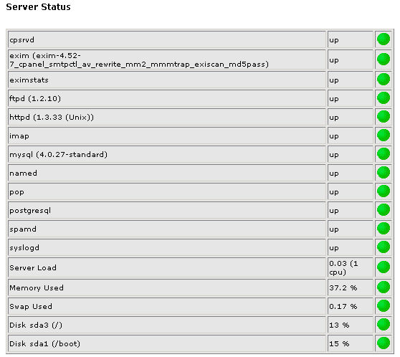The width and height of the screenshot is (400, 357).
Task: Click the green status indicator for cpsrvd
Action: (x=384, y=39)
